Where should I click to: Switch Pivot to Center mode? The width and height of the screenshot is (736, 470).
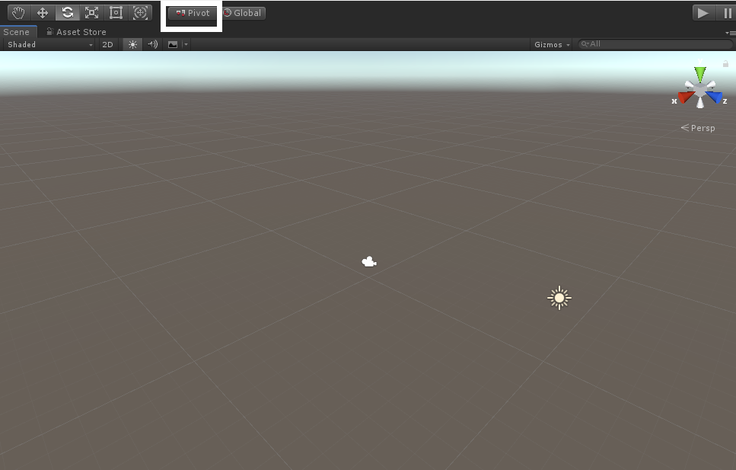(190, 13)
